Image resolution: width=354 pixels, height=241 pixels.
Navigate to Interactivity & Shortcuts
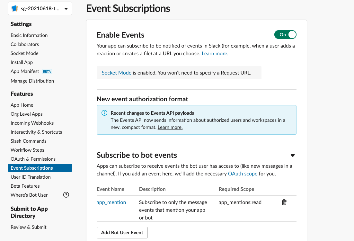(36, 132)
